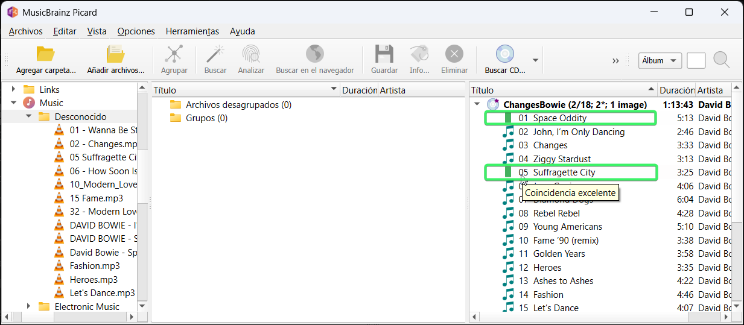The image size is (744, 325).
Task: Open the Archivos menu
Action: (x=25, y=31)
